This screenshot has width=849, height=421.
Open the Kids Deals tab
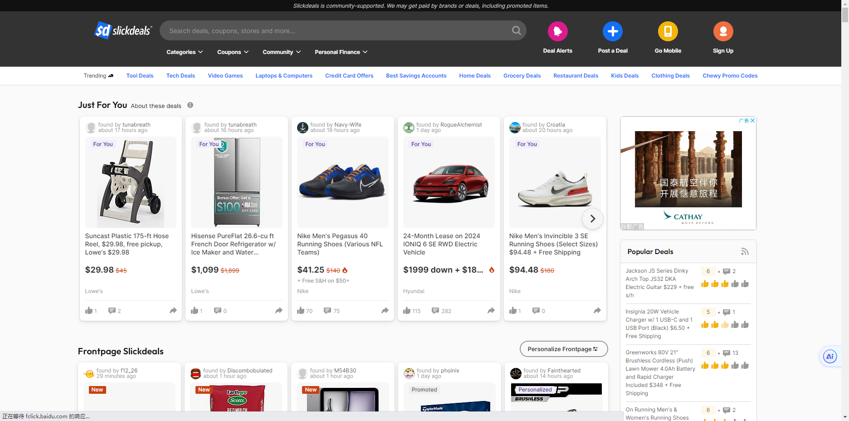(x=625, y=76)
